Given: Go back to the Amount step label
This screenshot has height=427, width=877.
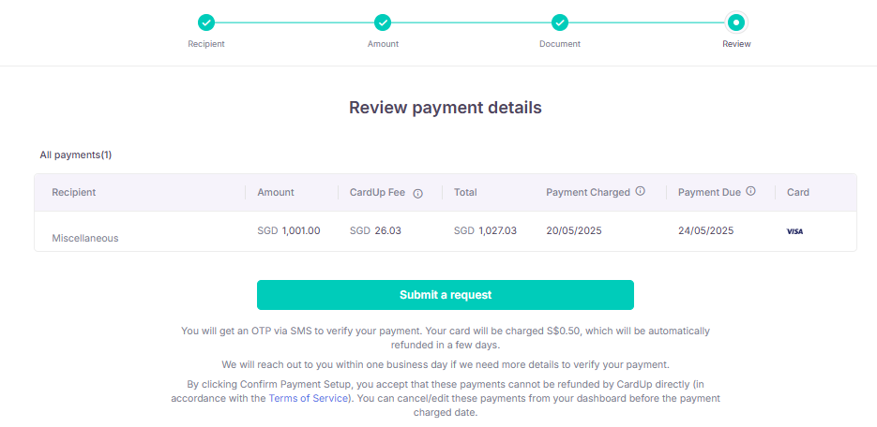Looking at the screenshot, I should [383, 44].
